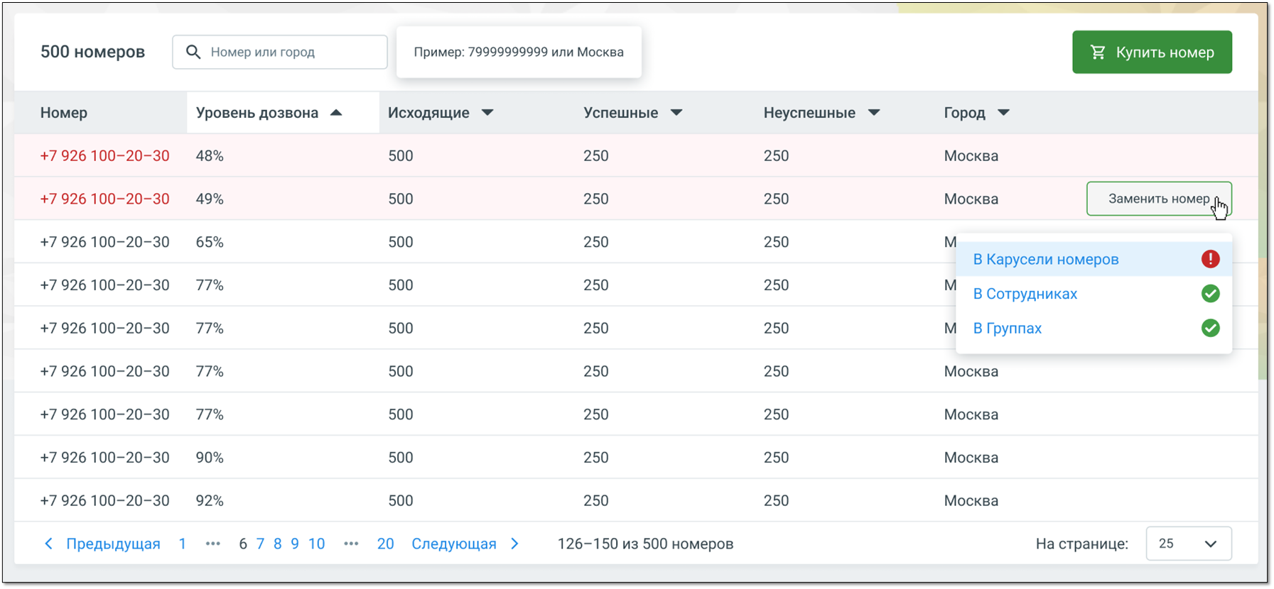Go to Предыдущая page link
Screen dimensions: 1274x589
pyautogui.click(x=113, y=544)
